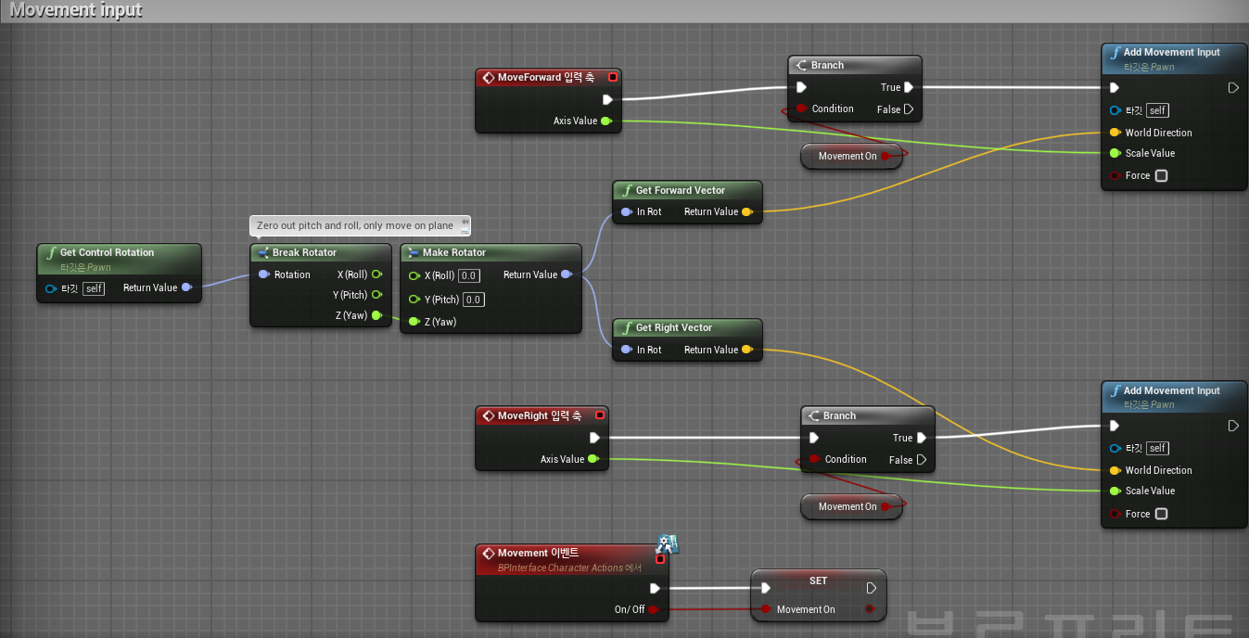Click False output pin of the MoveRight Branch
Screen dimensions: 1249x638
pyautogui.click(x=922, y=460)
